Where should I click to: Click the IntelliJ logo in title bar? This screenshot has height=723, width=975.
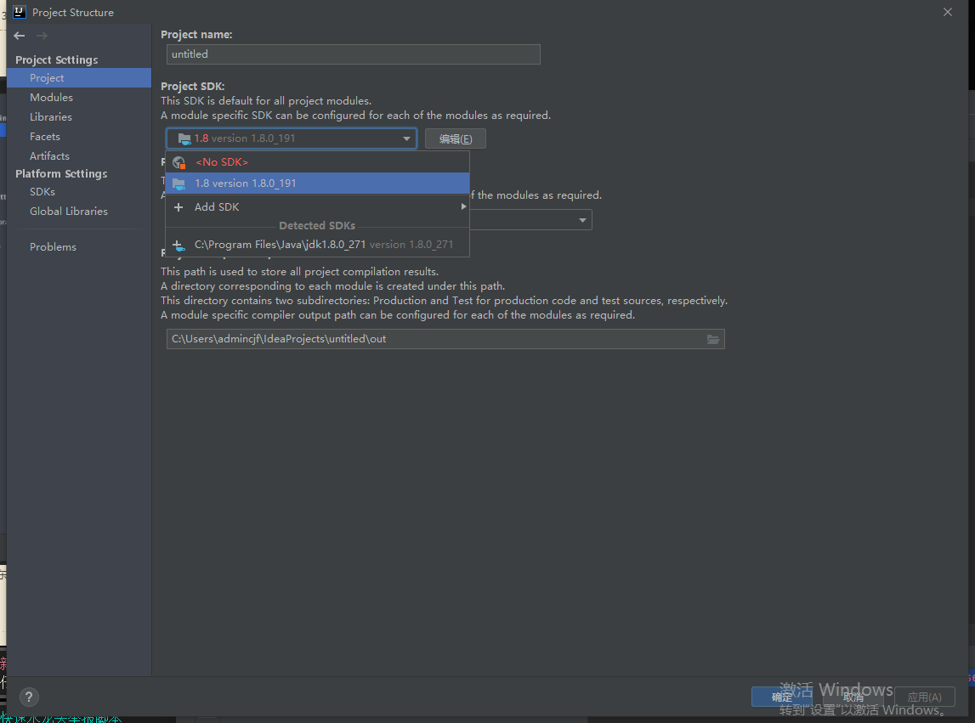tap(19, 12)
